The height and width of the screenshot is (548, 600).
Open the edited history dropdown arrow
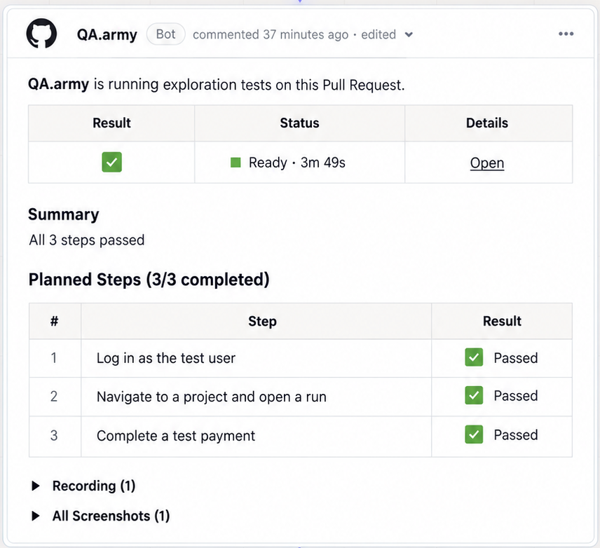click(409, 35)
